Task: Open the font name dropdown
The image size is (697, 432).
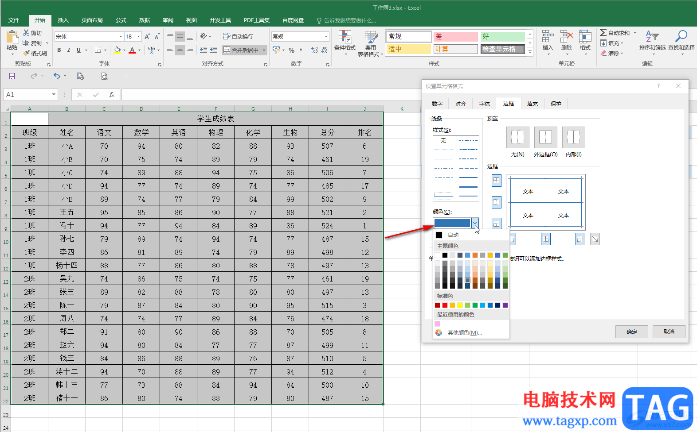Action: pyautogui.click(x=121, y=36)
